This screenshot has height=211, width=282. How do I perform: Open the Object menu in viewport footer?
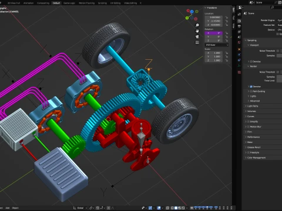15,208
